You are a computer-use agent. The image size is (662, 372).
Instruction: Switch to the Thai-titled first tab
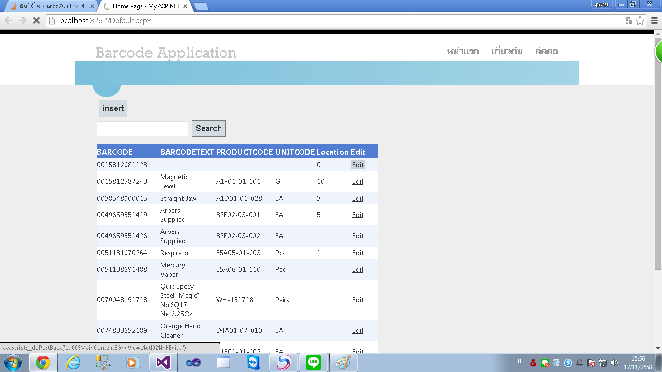coord(51,6)
